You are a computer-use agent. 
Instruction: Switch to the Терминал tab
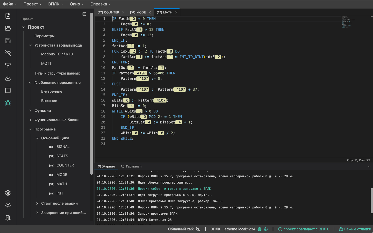(x=131, y=166)
